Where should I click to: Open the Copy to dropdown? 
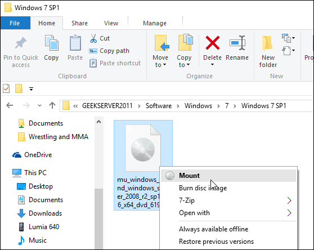tap(184, 51)
